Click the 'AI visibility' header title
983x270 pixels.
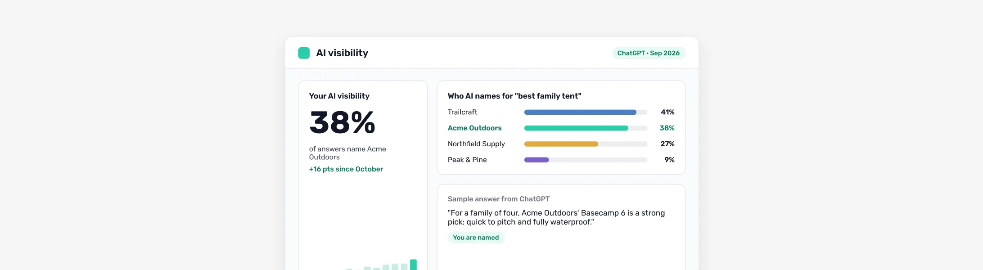tap(342, 53)
